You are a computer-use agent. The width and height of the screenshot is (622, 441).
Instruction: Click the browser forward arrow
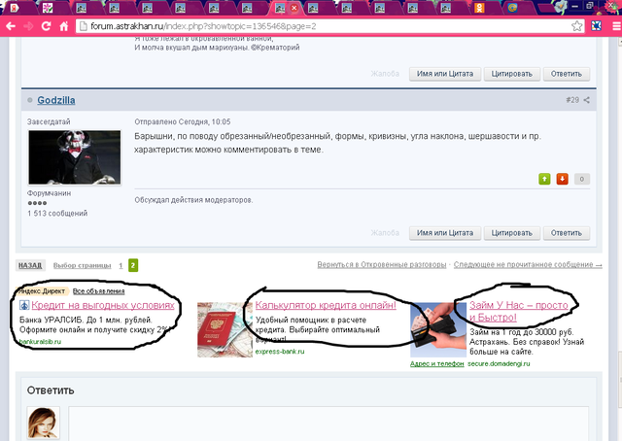pos(28,25)
